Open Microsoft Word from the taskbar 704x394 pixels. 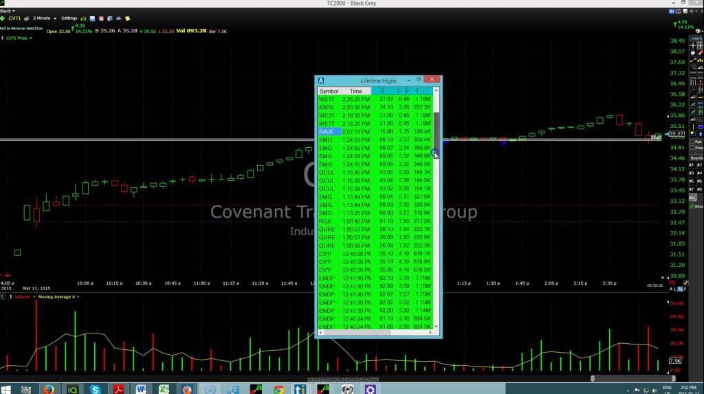141,389
